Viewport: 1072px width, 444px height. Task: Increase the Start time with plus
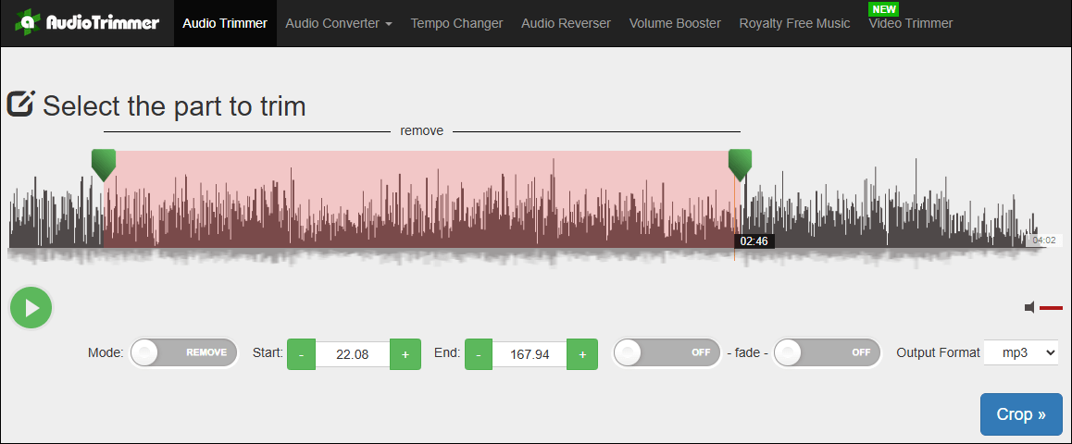pos(405,354)
